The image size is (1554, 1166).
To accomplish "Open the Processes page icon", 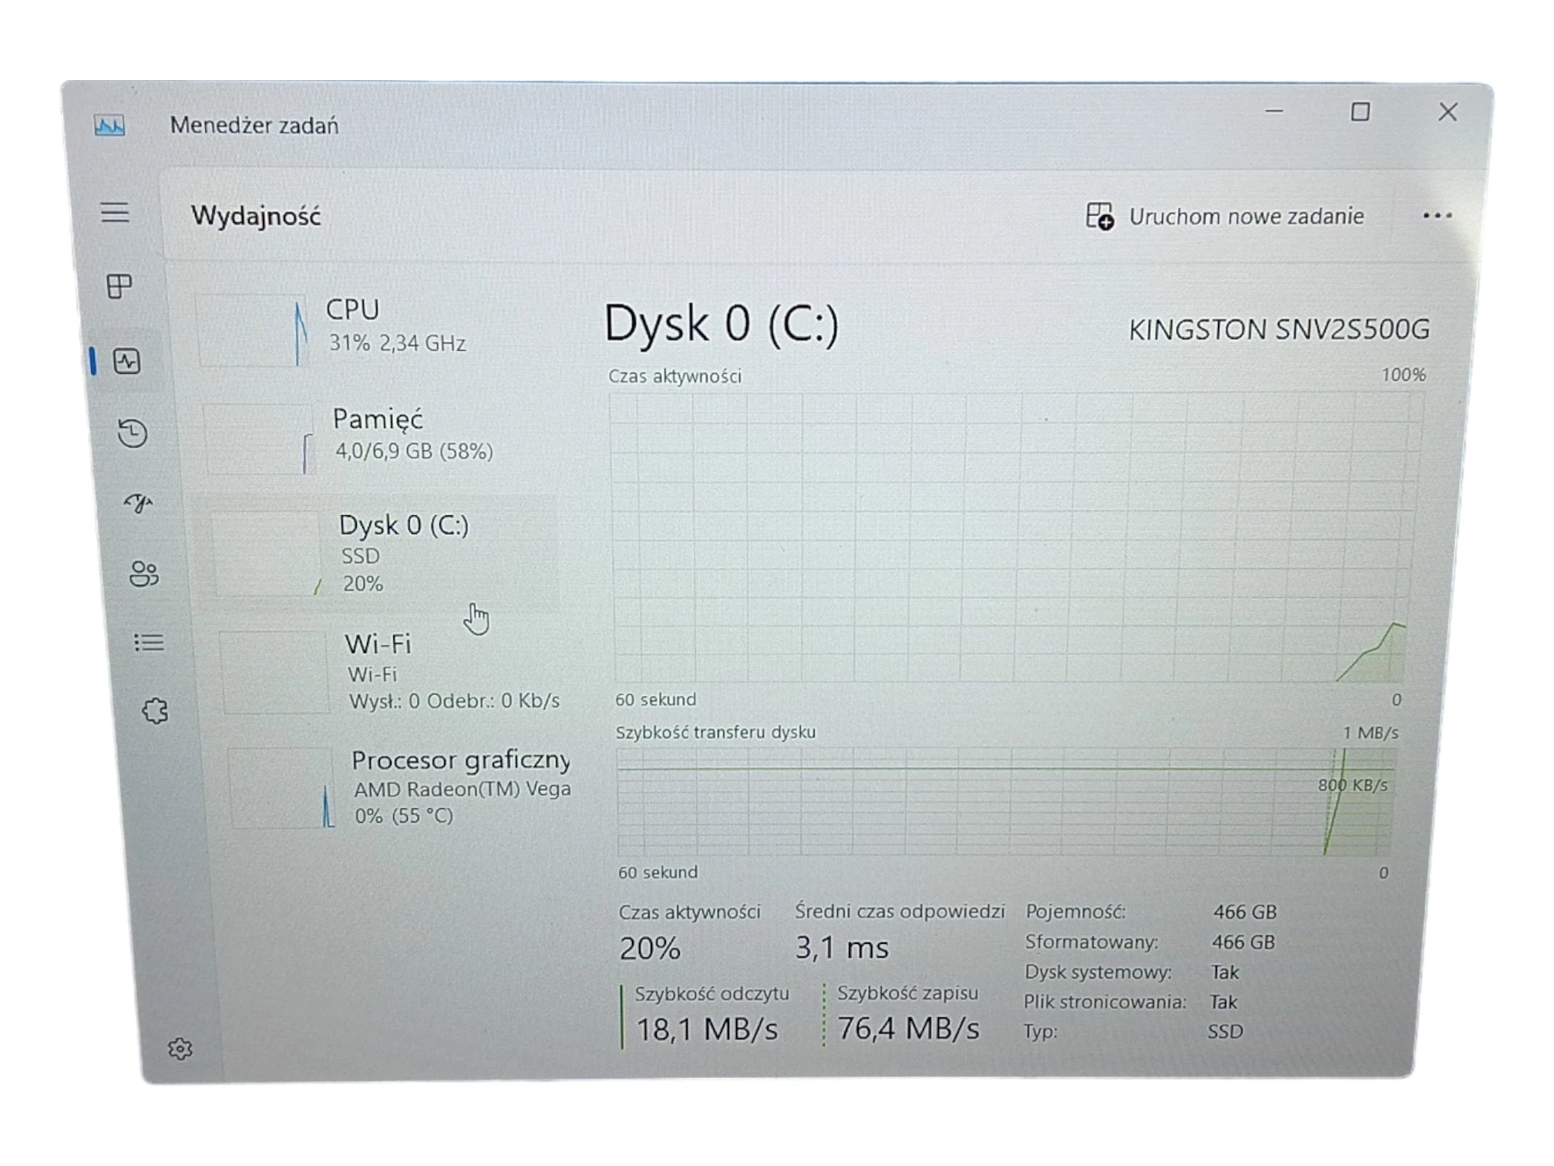I will [119, 286].
